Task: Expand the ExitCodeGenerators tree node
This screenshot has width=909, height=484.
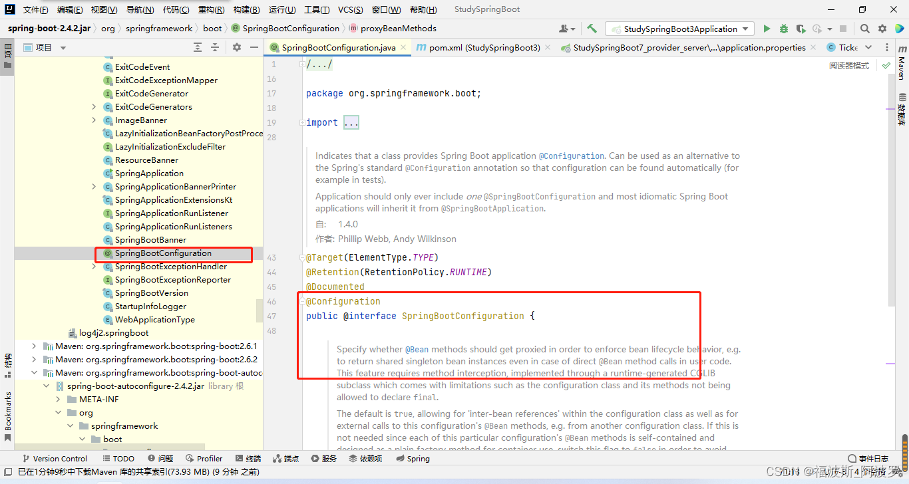Action: click(x=94, y=107)
